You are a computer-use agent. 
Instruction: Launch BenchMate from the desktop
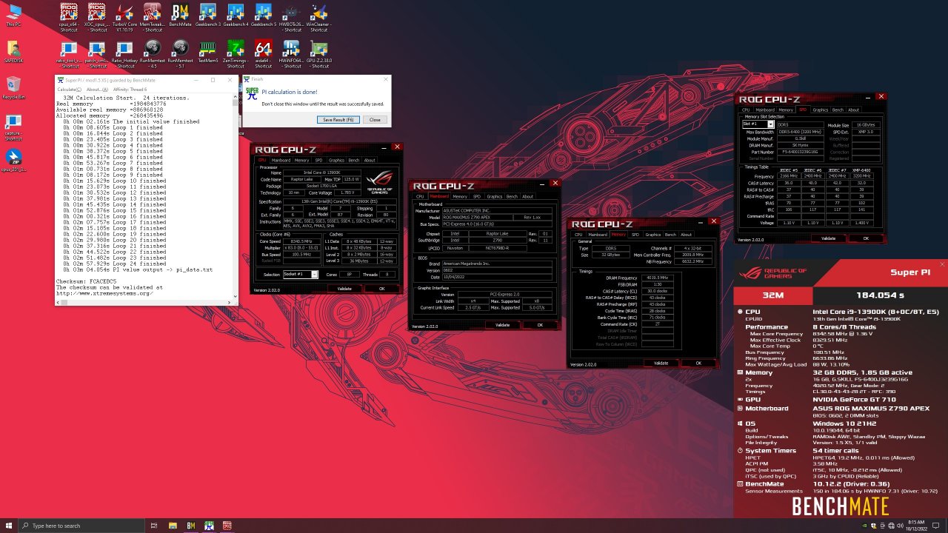[x=180, y=15]
